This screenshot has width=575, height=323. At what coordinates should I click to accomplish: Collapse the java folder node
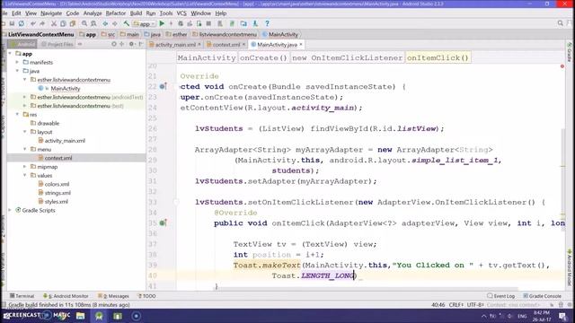click(x=17, y=71)
